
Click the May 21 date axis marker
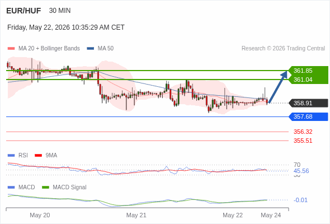136,215
